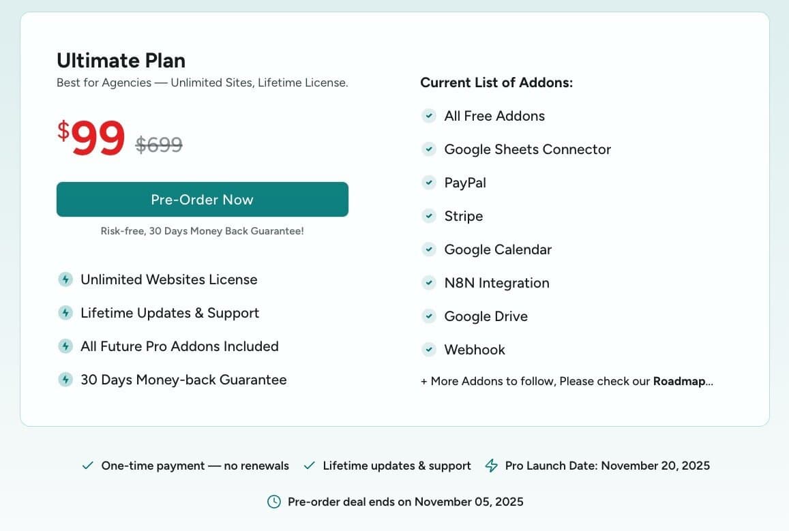
Task: Click checkmark icon next to All Free Addons
Action: pos(429,116)
